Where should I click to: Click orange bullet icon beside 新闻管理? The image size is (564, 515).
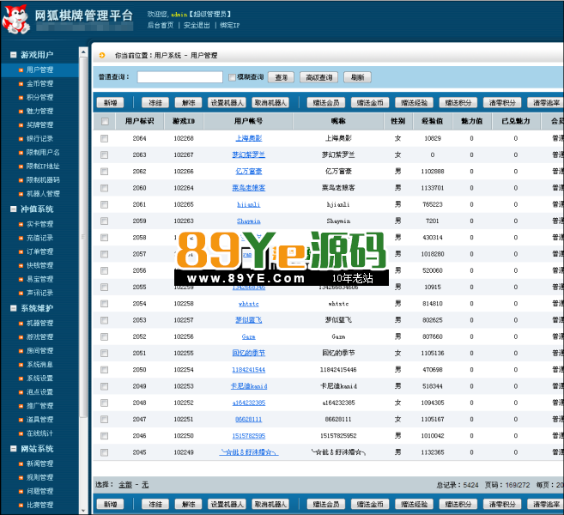pos(21,463)
